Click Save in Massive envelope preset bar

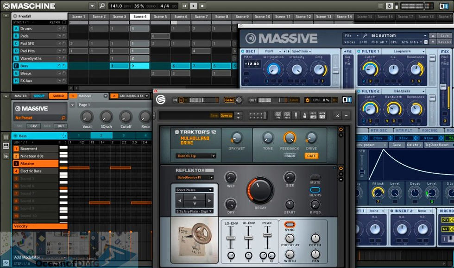coord(397,145)
